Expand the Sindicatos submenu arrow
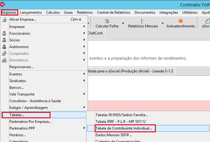Image resolution: width=210 pixels, height=142 pixels. pyautogui.click(x=84, y=81)
